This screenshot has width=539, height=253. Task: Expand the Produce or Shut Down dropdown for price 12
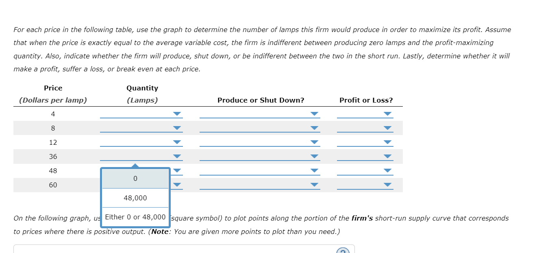click(x=260, y=142)
